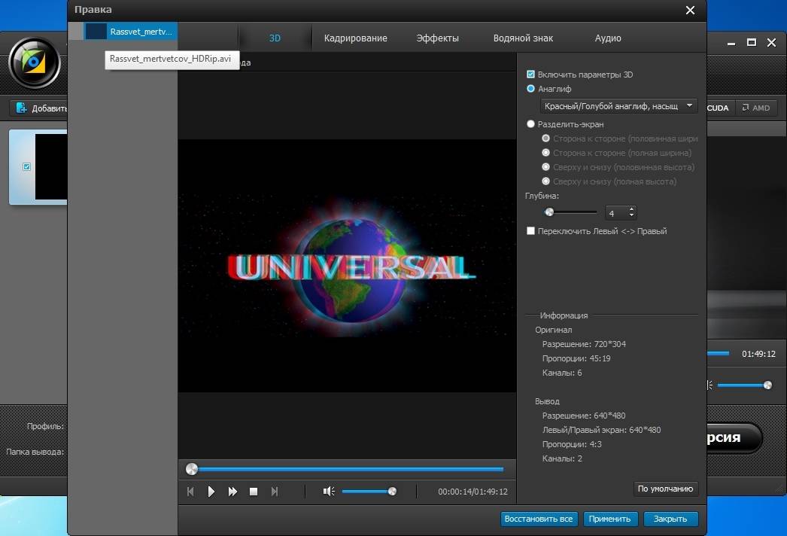Close the Правка dialog with X
The height and width of the screenshot is (536, 787).
690,10
